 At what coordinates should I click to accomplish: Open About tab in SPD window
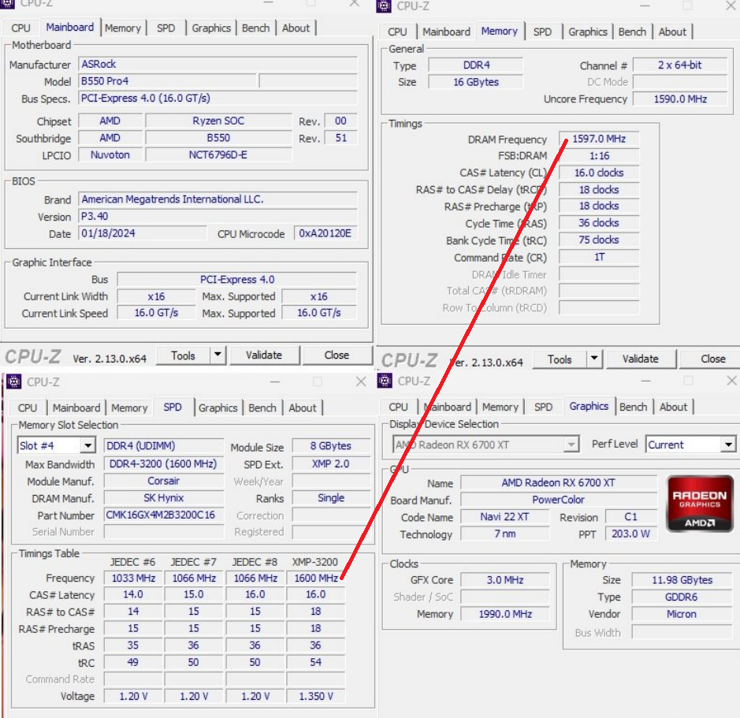[303, 407]
